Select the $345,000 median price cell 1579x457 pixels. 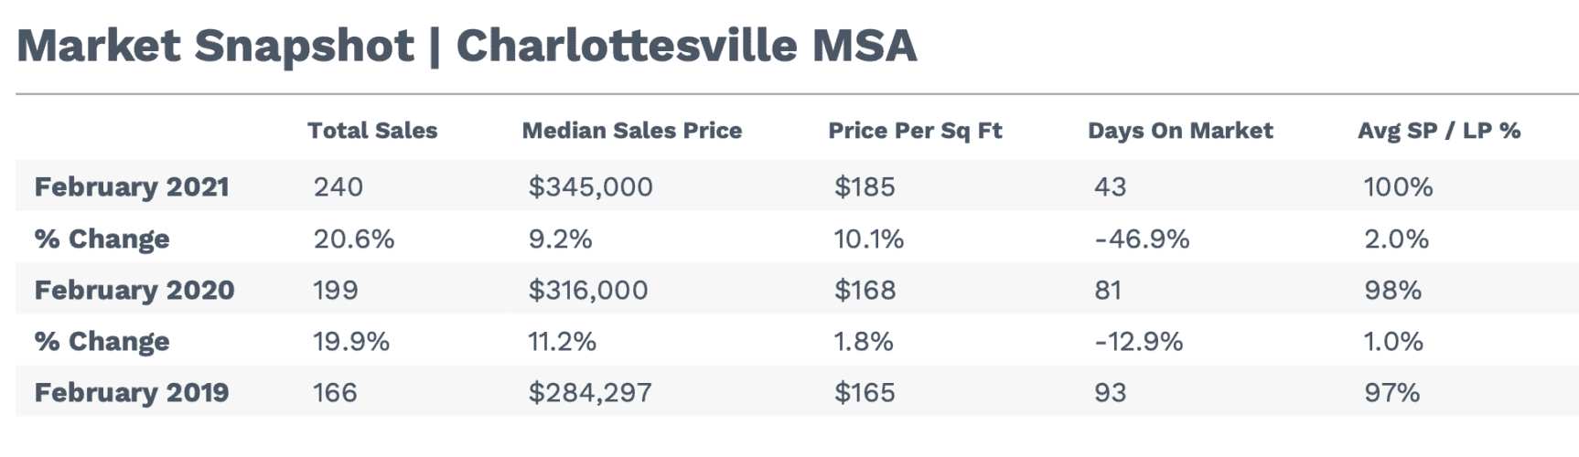click(x=590, y=186)
